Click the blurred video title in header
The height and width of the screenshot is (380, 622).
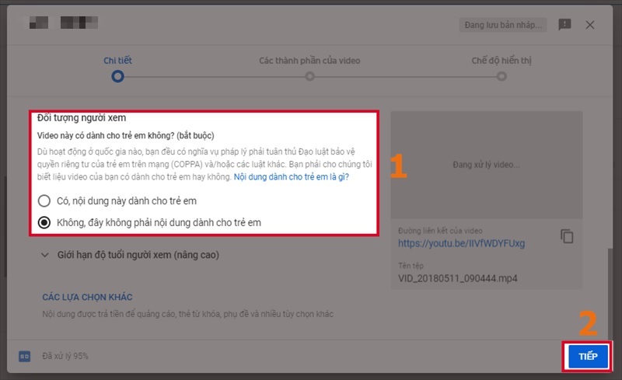click(x=62, y=25)
